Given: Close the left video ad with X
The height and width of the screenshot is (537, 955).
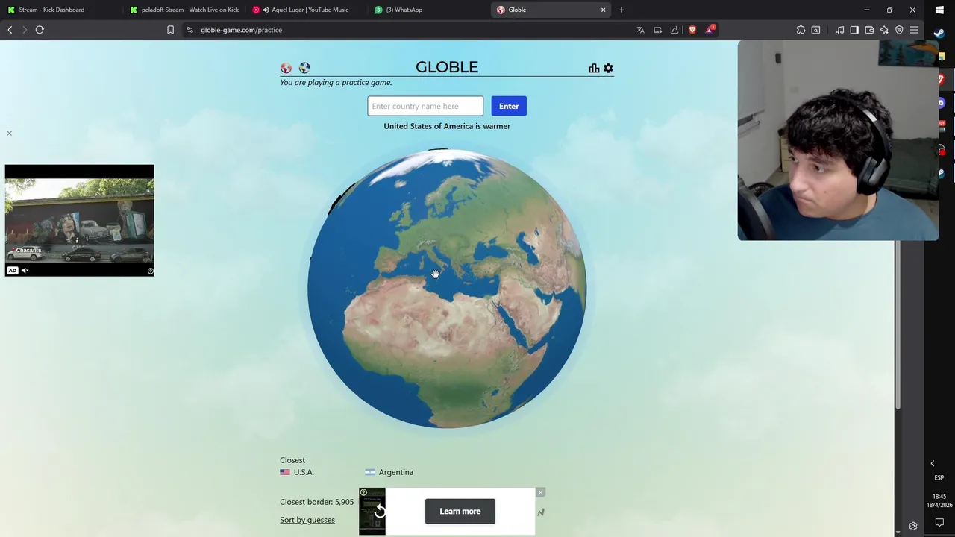Looking at the screenshot, I should pos(9,134).
